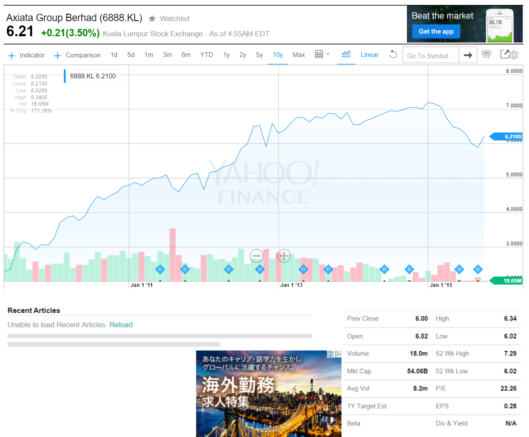The height and width of the screenshot is (437, 529).
Task: Zoom in the chart with the plus circle
Action: point(283,256)
